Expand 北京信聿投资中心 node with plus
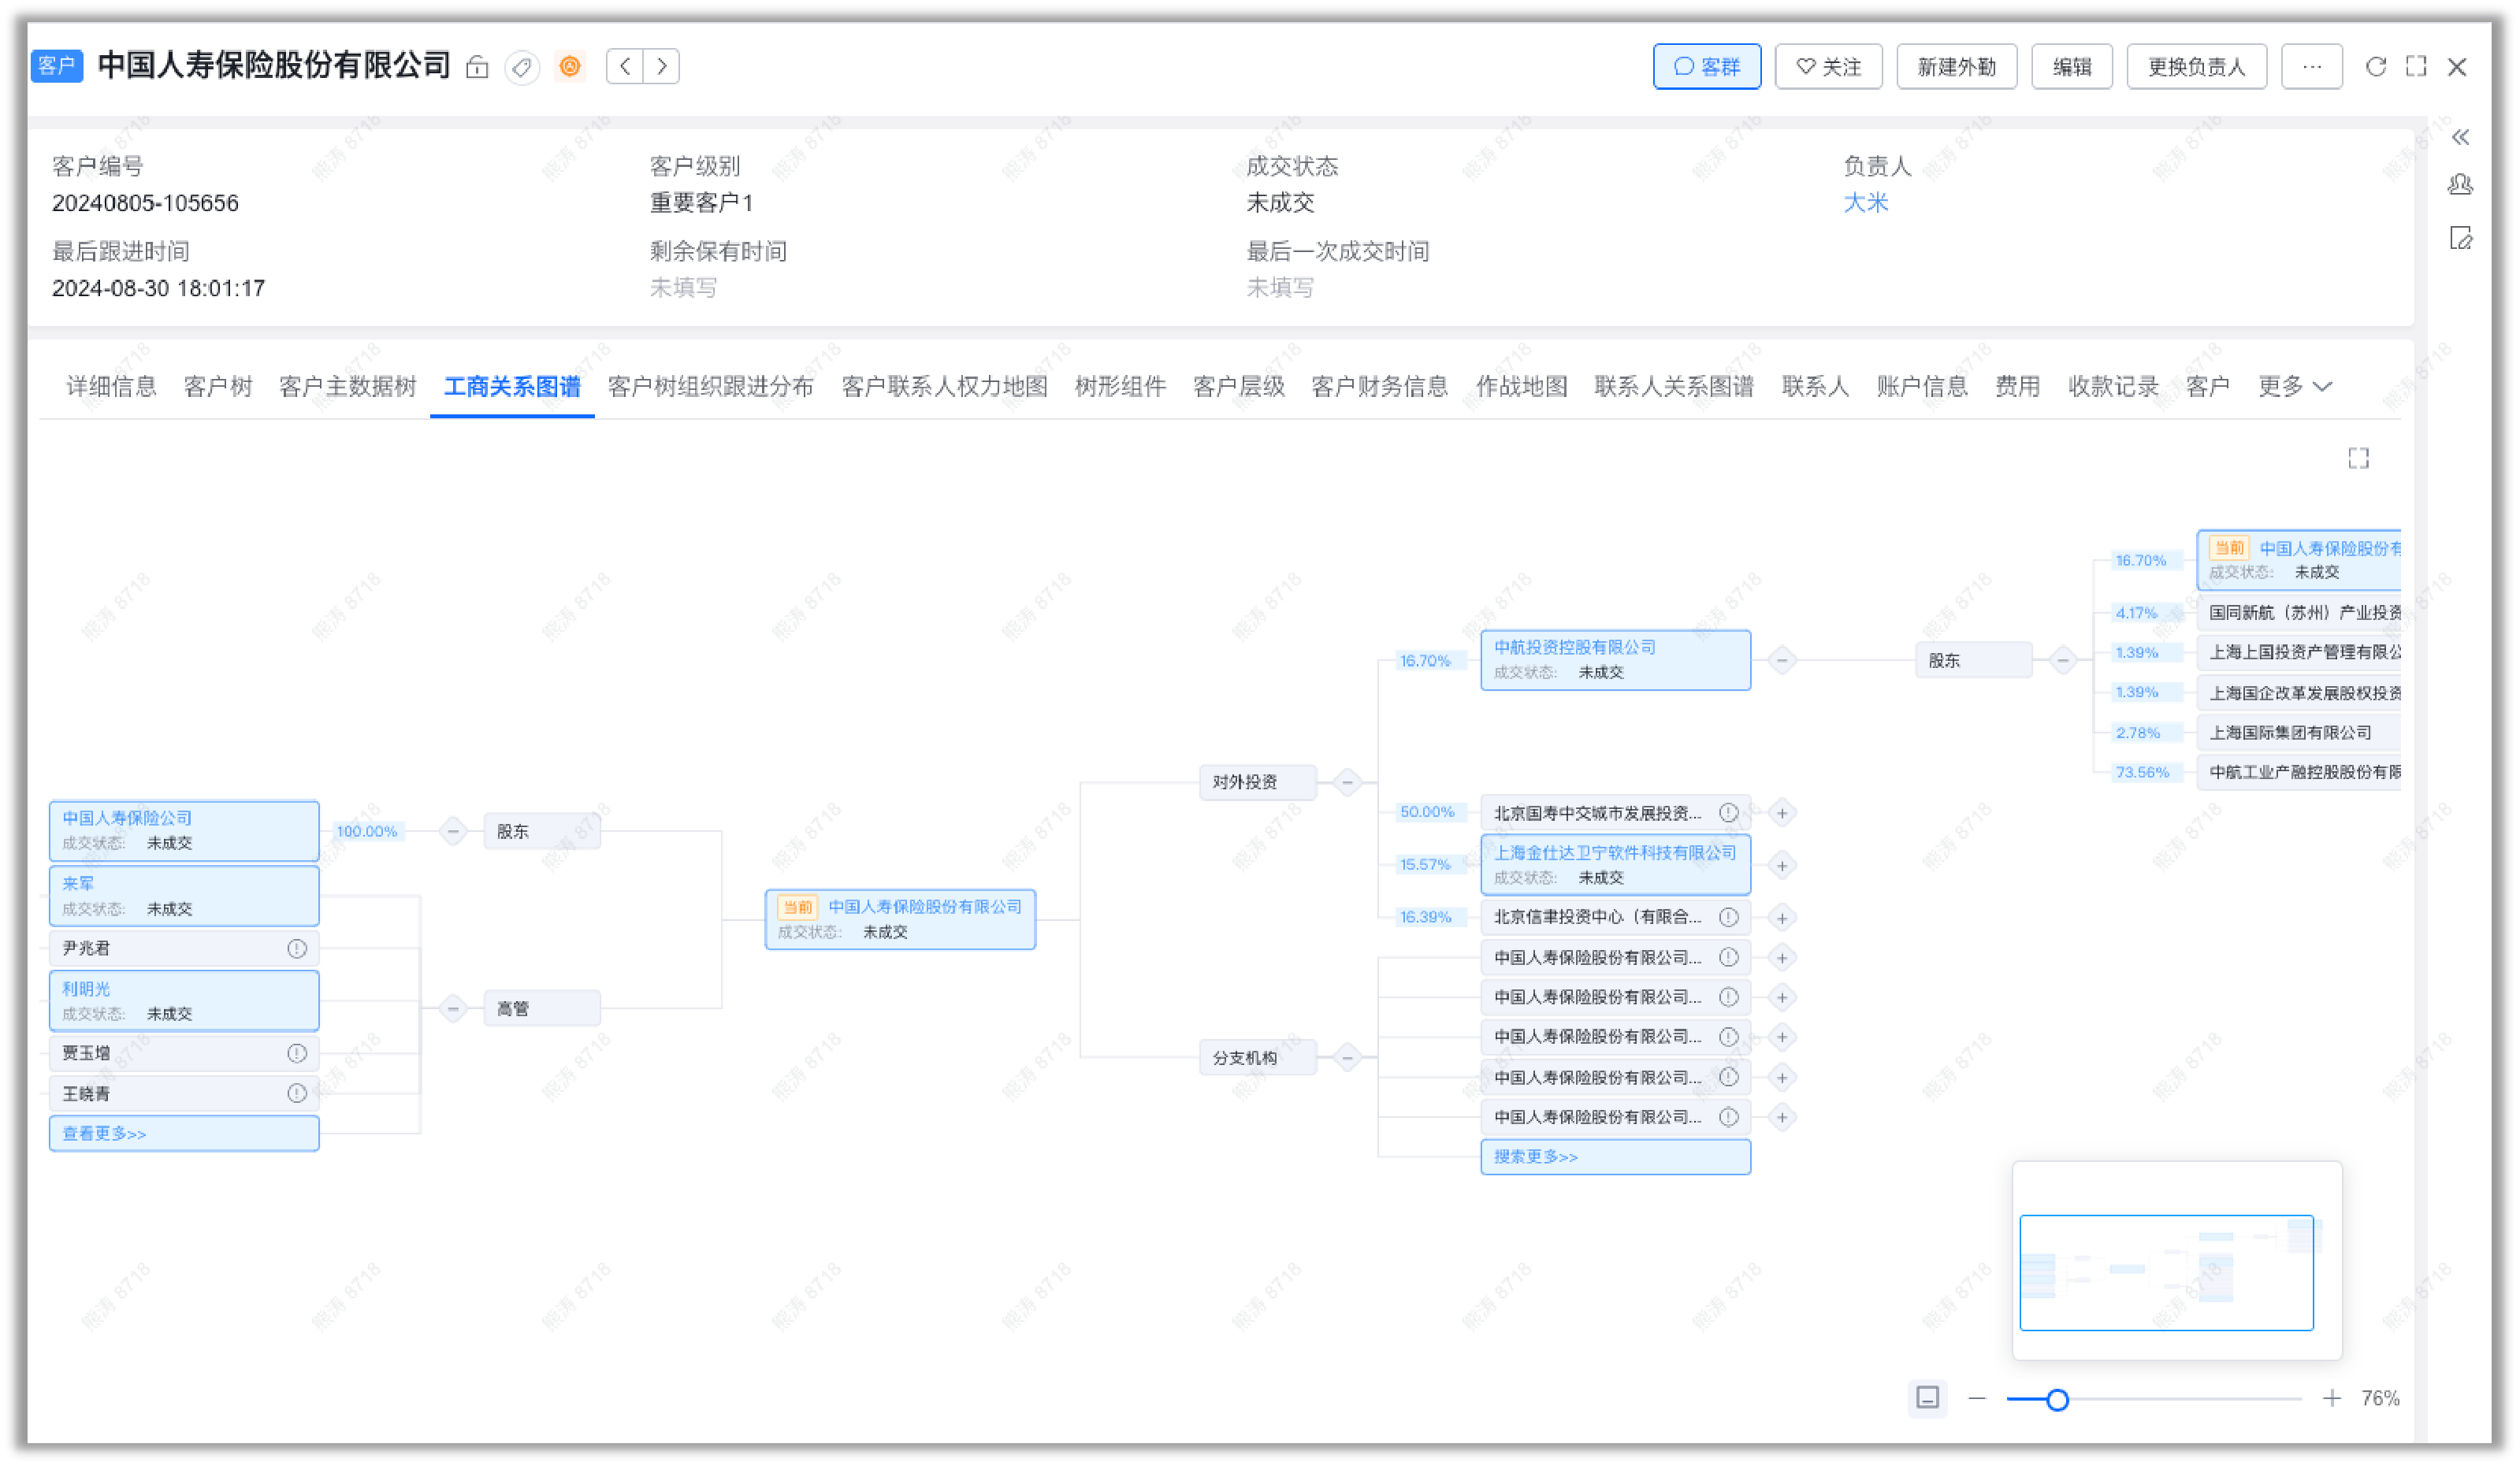This screenshot has width=2520, height=1466. pyautogui.click(x=1782, y=917)
